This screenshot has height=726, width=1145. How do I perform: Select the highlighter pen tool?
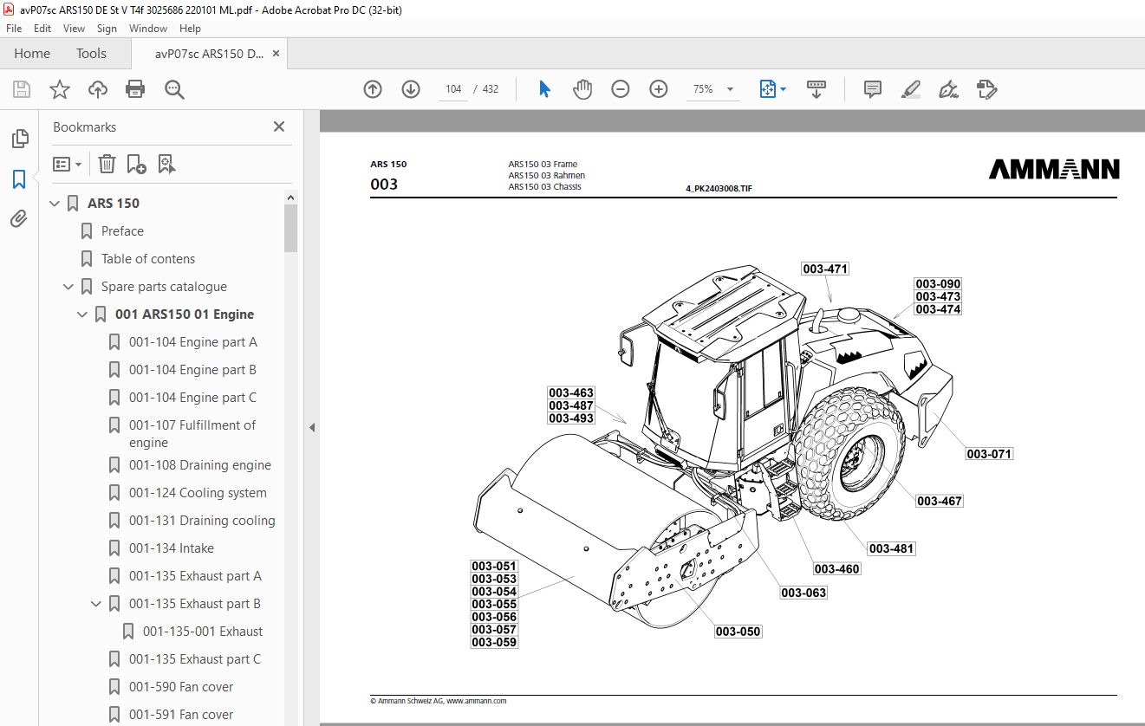pyautogui.click(x=910, y=89)
